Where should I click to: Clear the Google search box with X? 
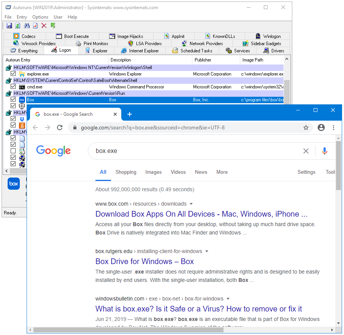pos(306,151)
